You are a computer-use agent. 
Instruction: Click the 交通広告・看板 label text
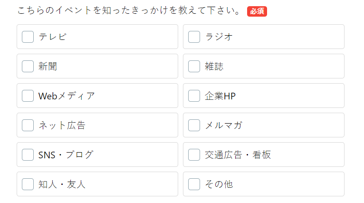point(238,155)
